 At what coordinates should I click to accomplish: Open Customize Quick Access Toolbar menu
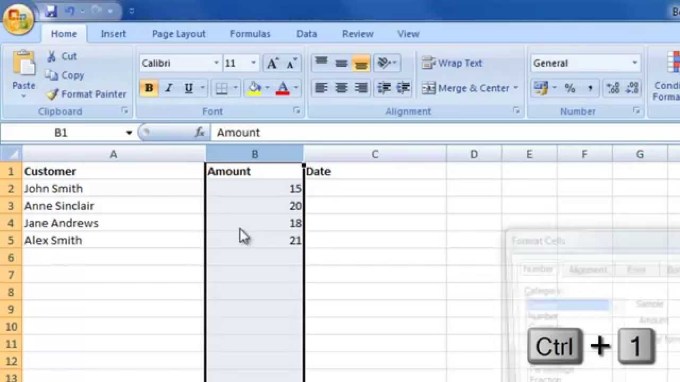(x=132, y=11)
